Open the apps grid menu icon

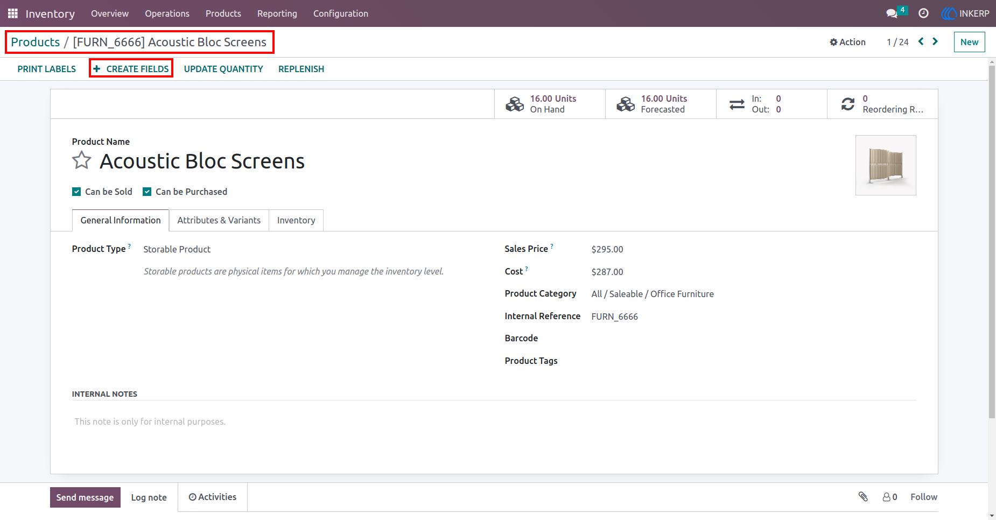click(13, 13)
